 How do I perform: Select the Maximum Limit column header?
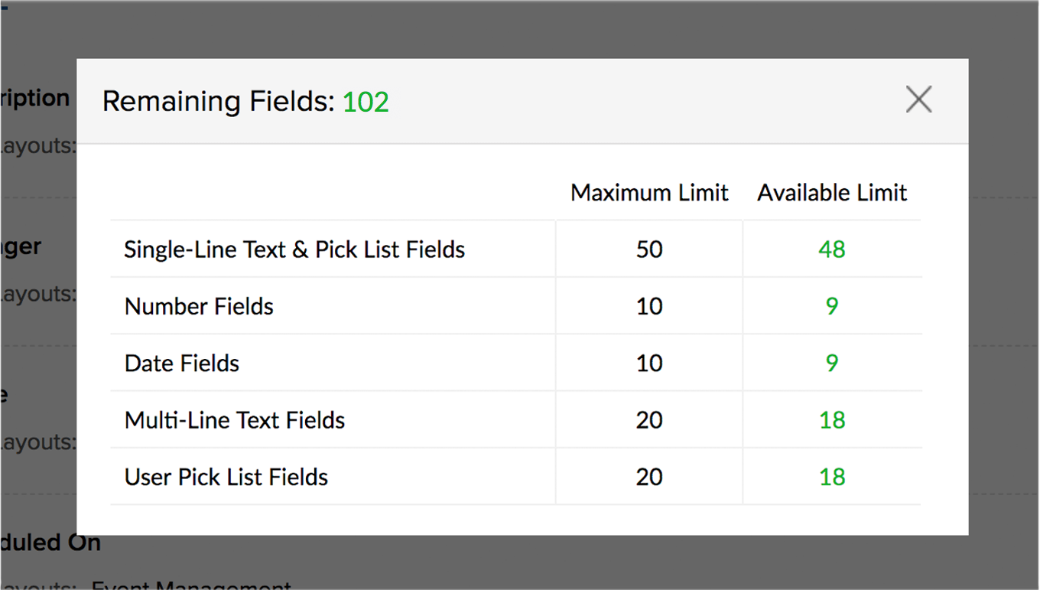tap(649, 193)
